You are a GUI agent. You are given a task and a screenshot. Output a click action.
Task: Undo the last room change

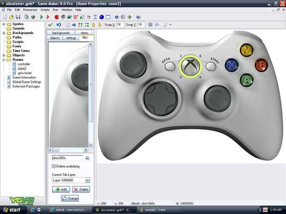point(59,24)
